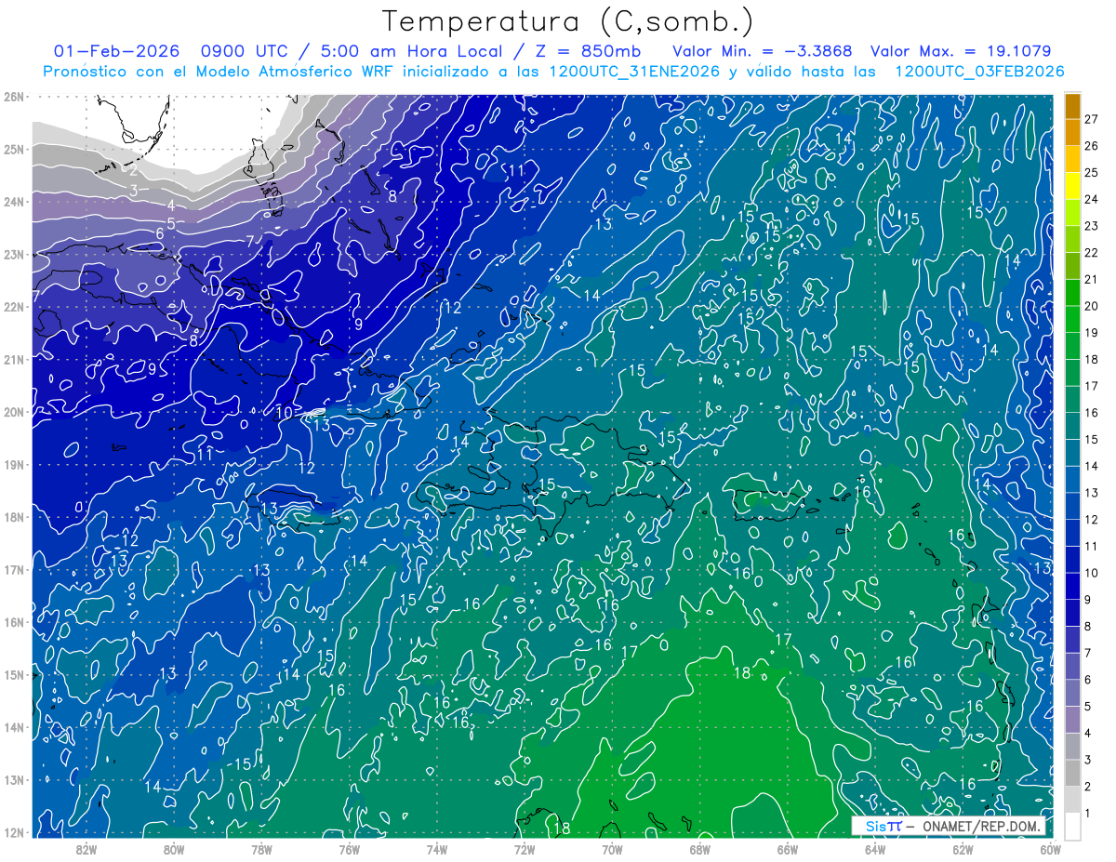Click the 'SisTT - ONAMET/REP.DOM.' credit box
The image size is (1116, 862).
click(x=949, y=826)
